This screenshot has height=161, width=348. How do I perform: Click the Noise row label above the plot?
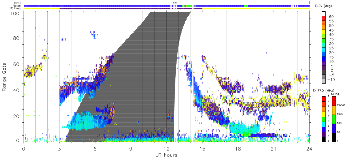[x=17, y=6]
